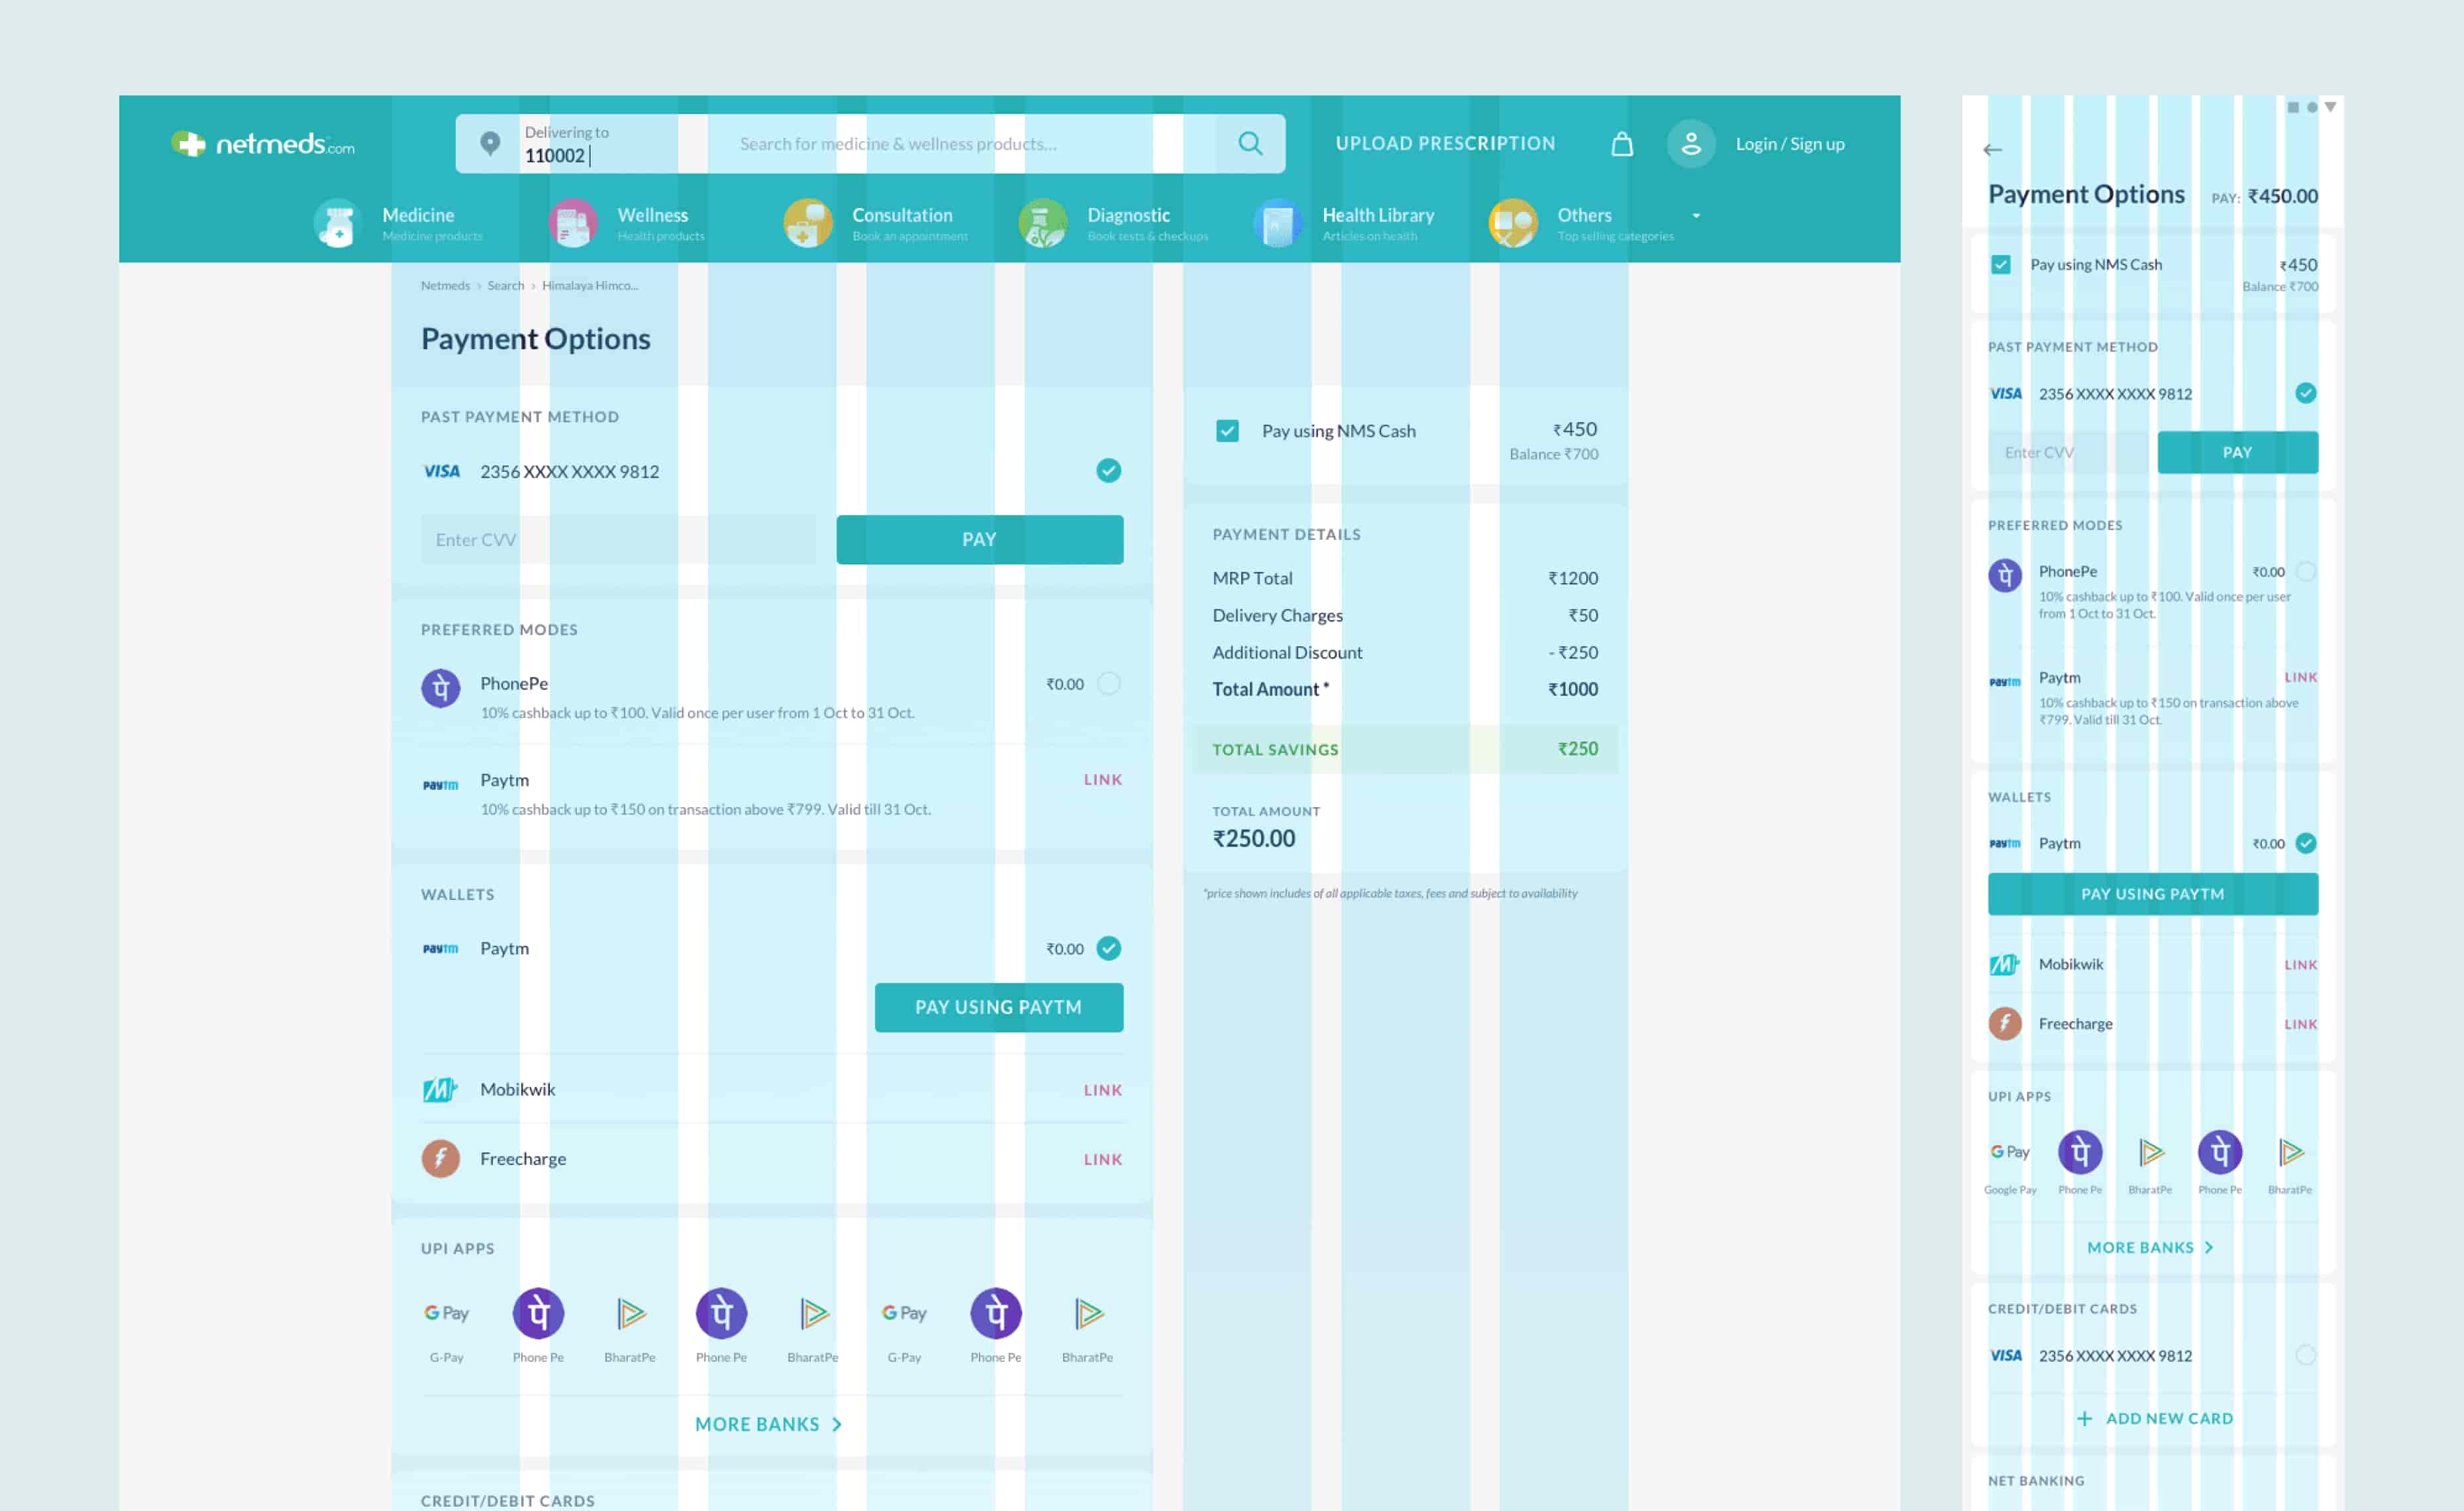Click the mobile Enter CVV input field
Screen dimensions: 2464x1511
[x=2068, y=452]
